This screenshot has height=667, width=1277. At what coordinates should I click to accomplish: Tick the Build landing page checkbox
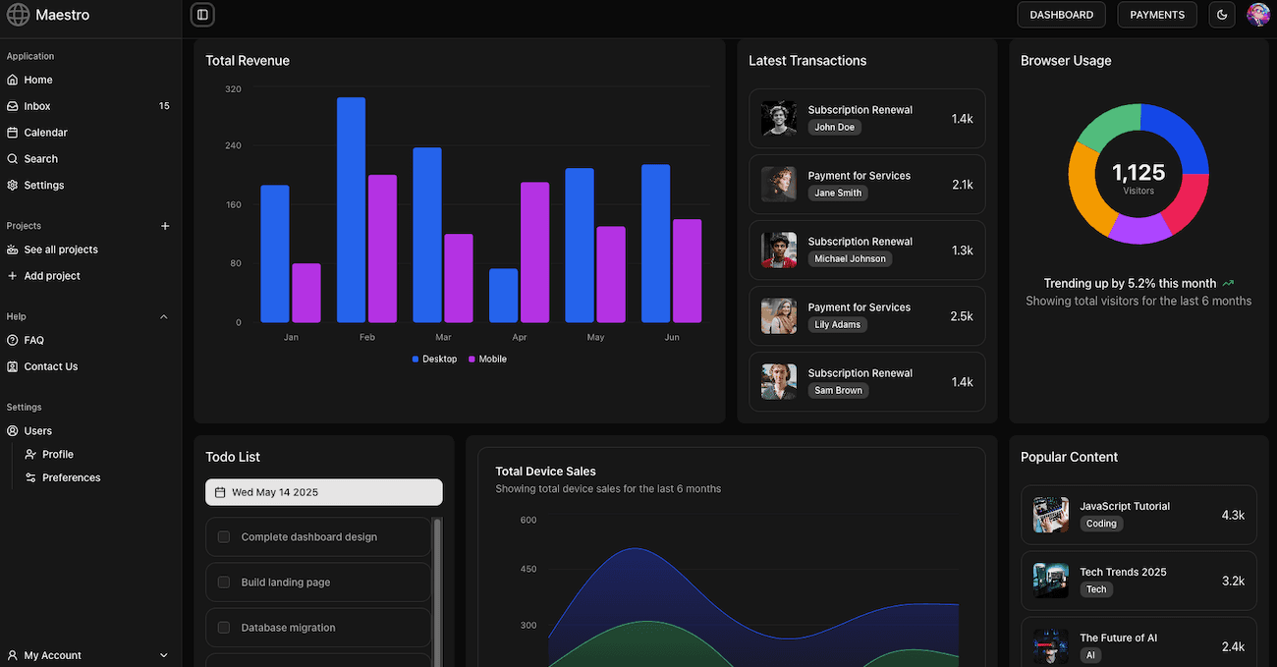[224, 583]
